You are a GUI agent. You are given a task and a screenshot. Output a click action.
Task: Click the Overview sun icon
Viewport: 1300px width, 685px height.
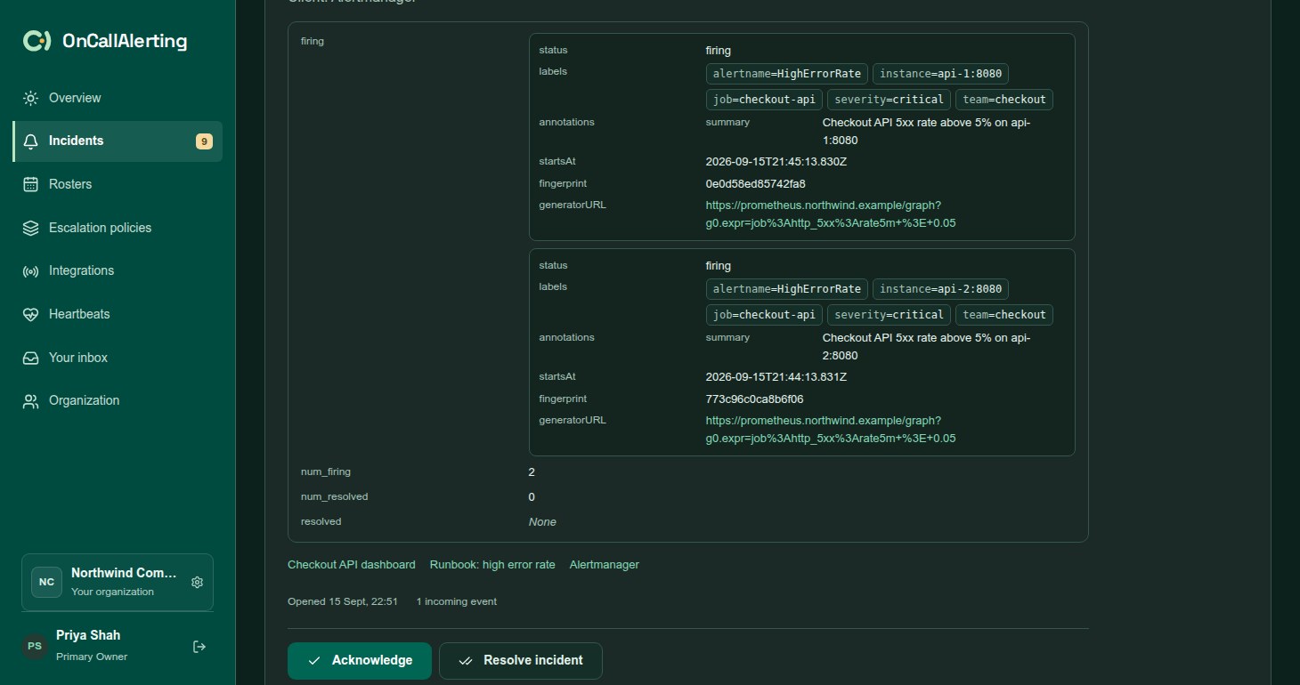pos(31,98)
